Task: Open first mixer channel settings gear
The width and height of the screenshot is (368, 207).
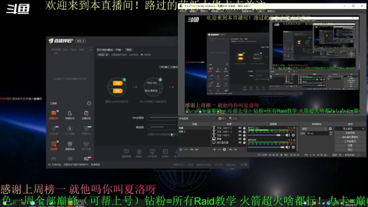Action: [293, 135]
